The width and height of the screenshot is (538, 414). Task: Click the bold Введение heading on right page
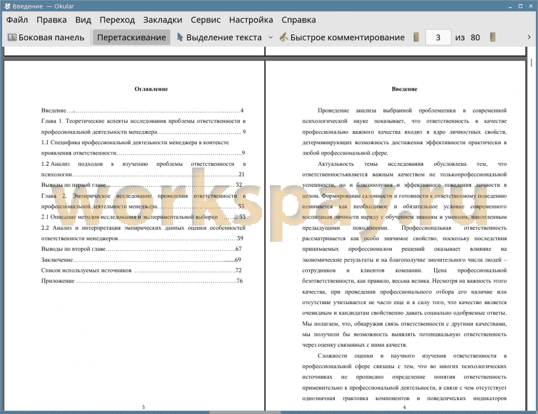[x=405, y=89]
